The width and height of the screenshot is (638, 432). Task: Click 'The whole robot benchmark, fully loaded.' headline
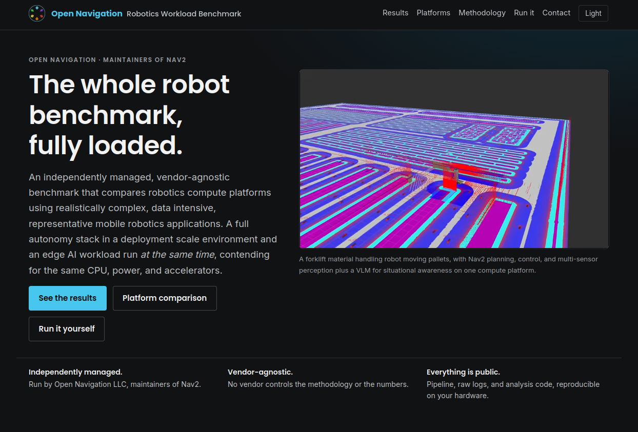pos(129,115)
